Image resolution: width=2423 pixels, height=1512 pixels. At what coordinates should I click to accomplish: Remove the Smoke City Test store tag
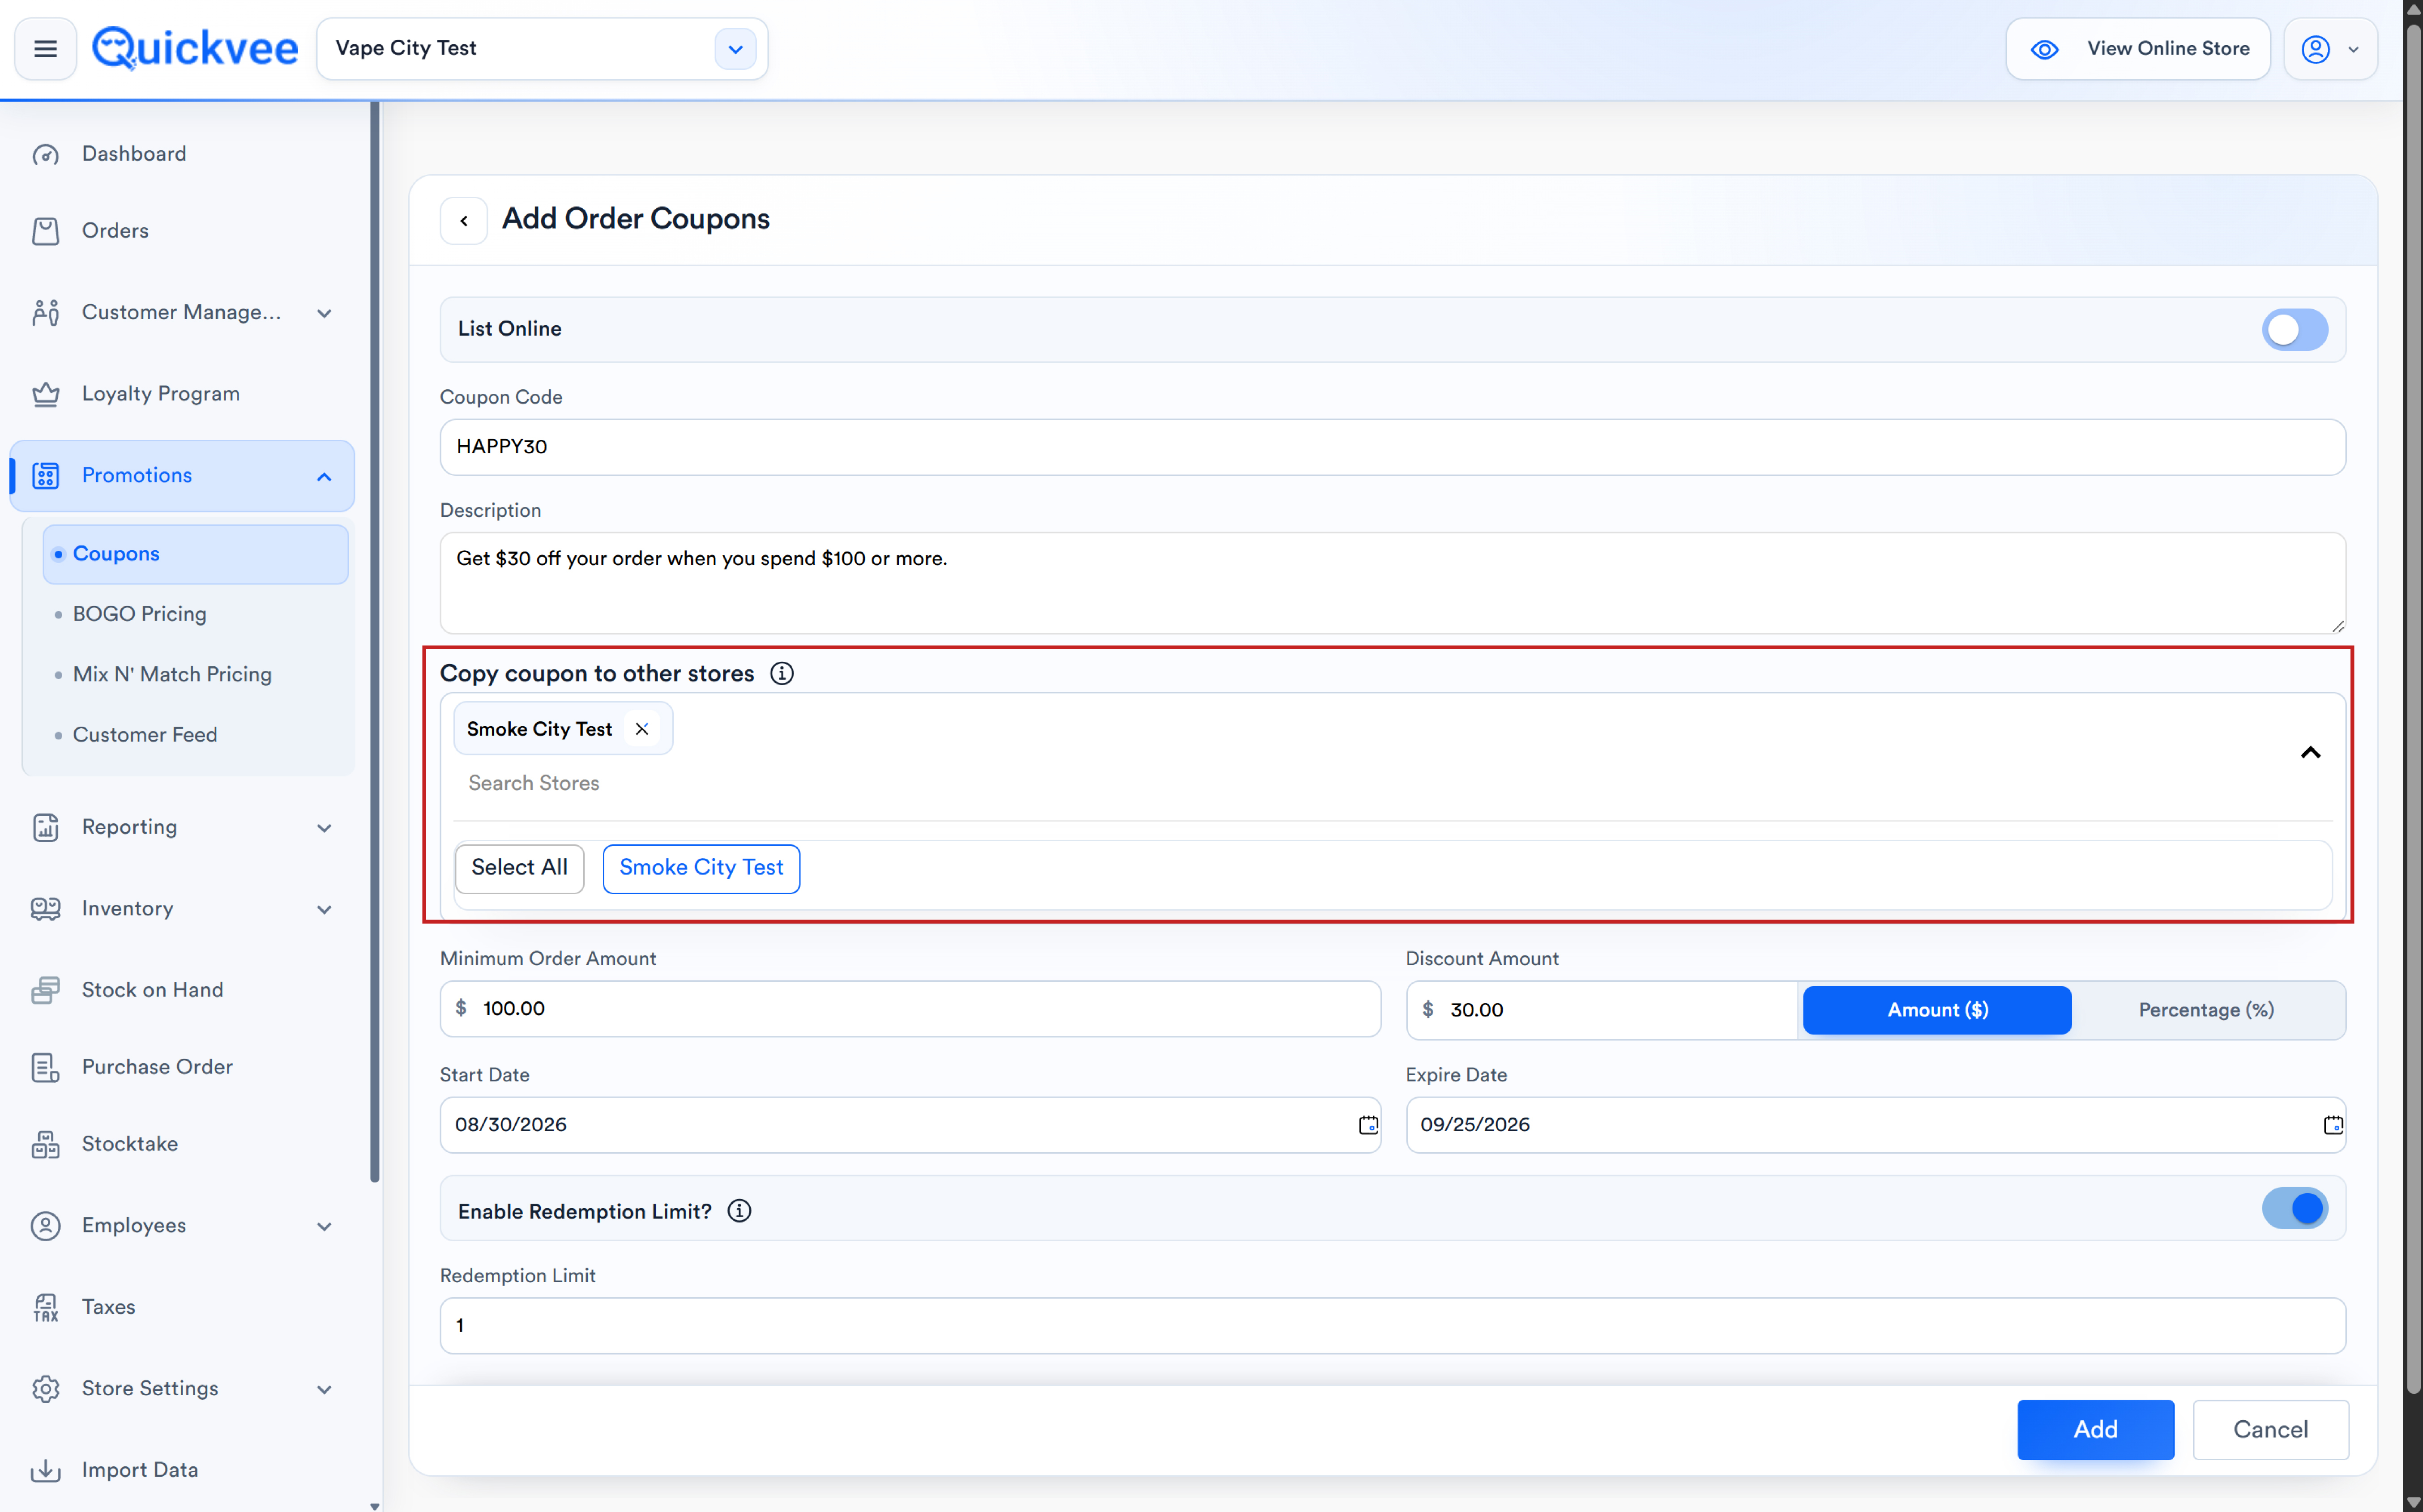tap(642, 729)
